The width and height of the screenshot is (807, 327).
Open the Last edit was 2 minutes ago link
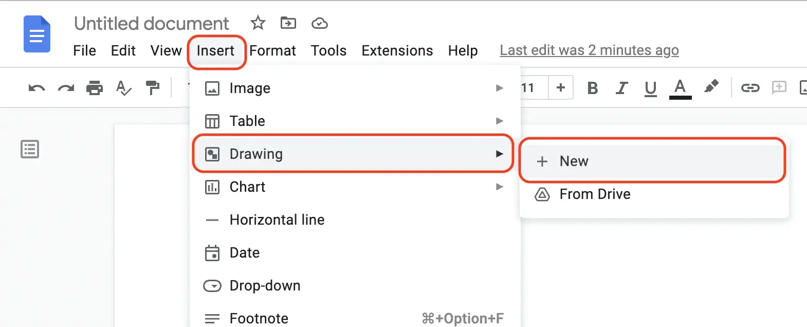589,50
